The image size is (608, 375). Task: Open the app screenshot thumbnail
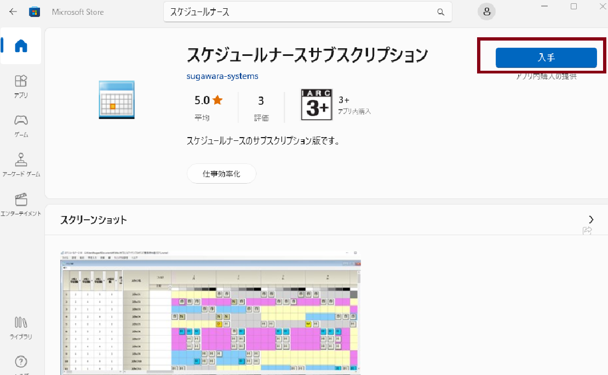[x=210, y=312]
